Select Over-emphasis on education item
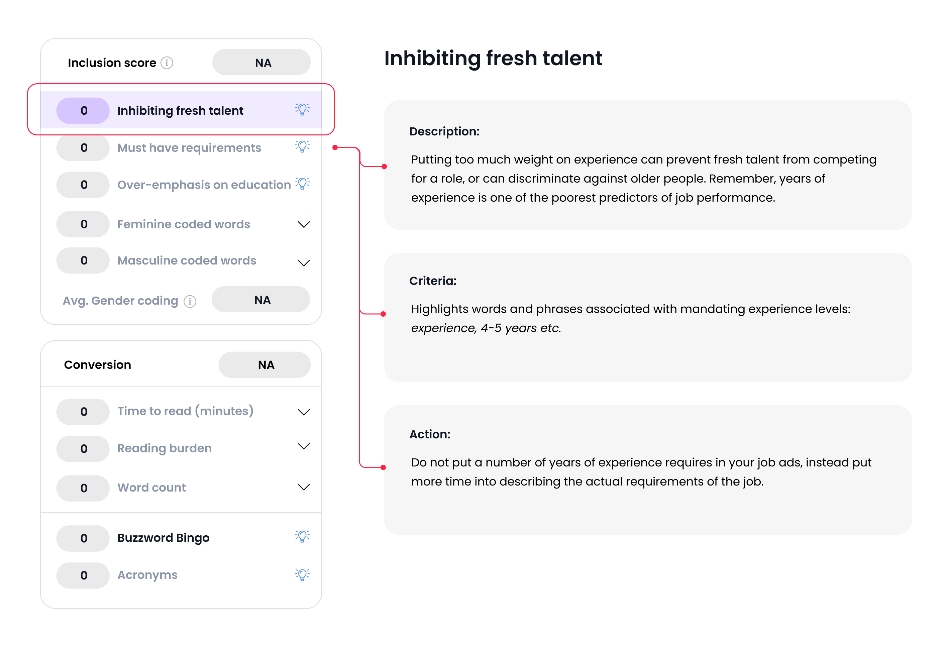949x645 pixels. click(204, 185)
